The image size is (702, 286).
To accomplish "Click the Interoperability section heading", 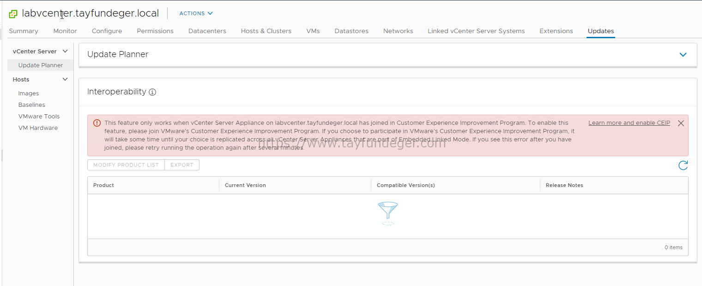I will (117, 92).
